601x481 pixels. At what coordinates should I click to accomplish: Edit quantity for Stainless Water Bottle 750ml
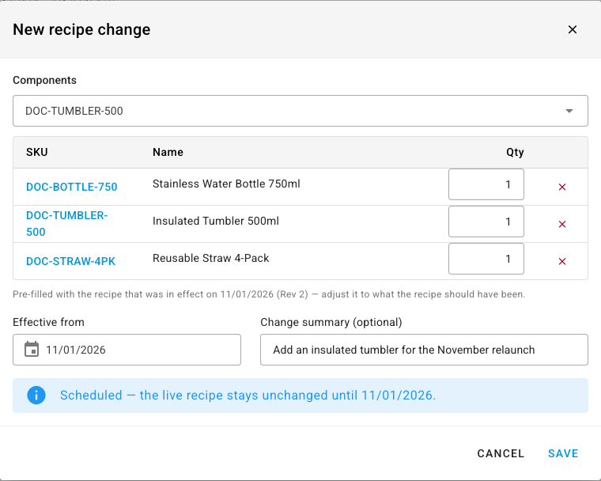486,184
